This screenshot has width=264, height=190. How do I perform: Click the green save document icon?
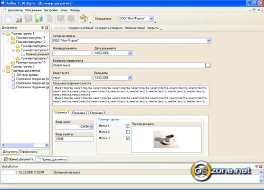pyautogui.click(x=39, y=18)
